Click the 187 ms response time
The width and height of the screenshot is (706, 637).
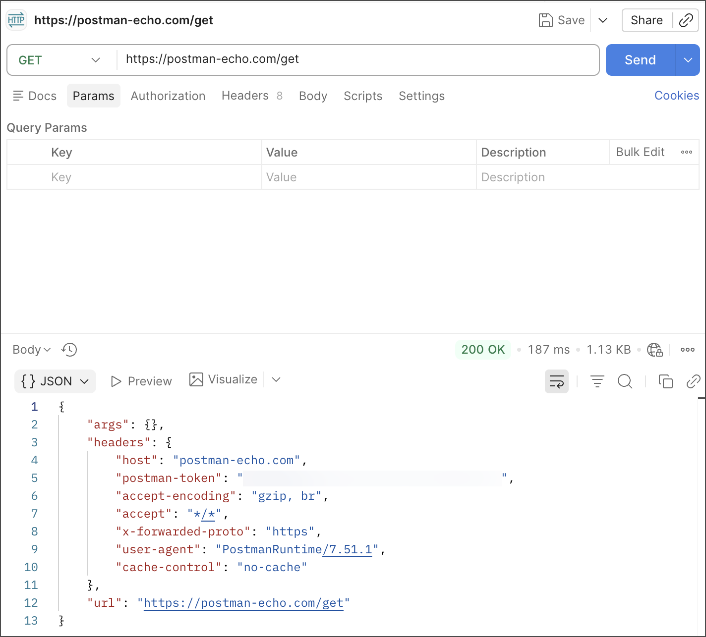[549, 350]
